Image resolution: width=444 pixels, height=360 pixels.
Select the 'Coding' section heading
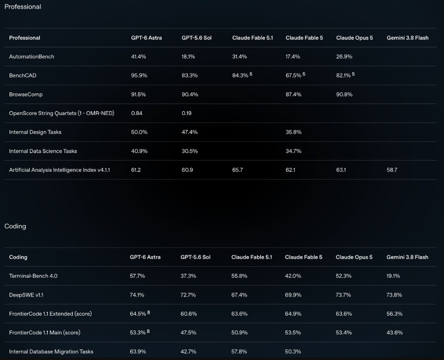coord(15,226)
